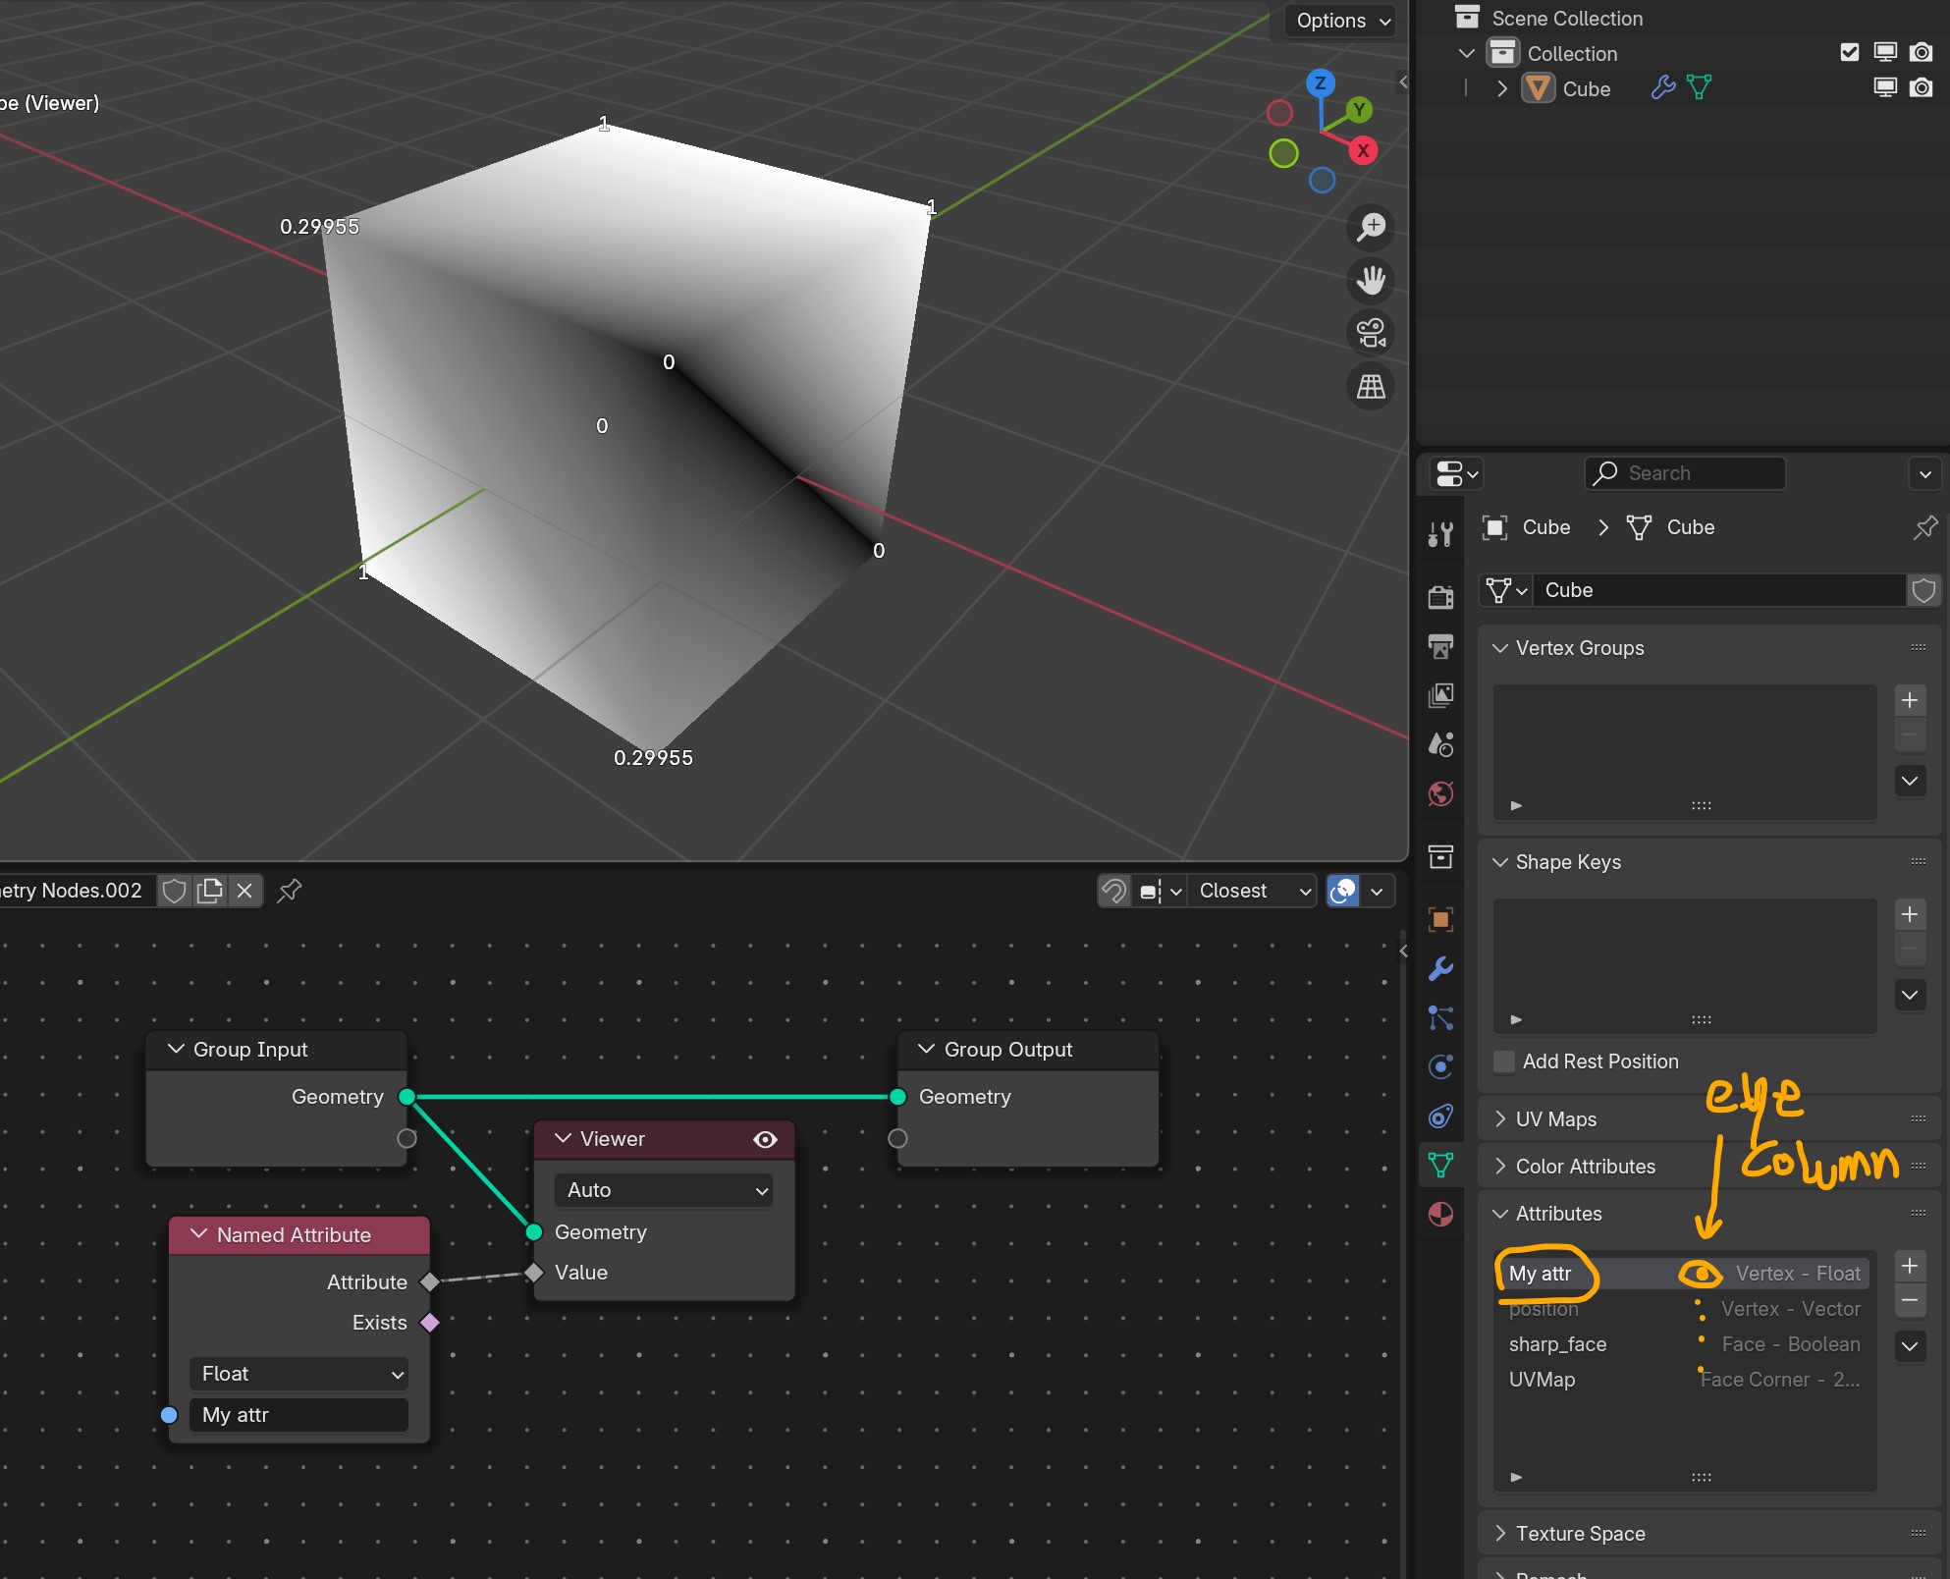Click the red X axis on the navigation gizmo
The image size is (1950, 1579).
point(1363,150)
